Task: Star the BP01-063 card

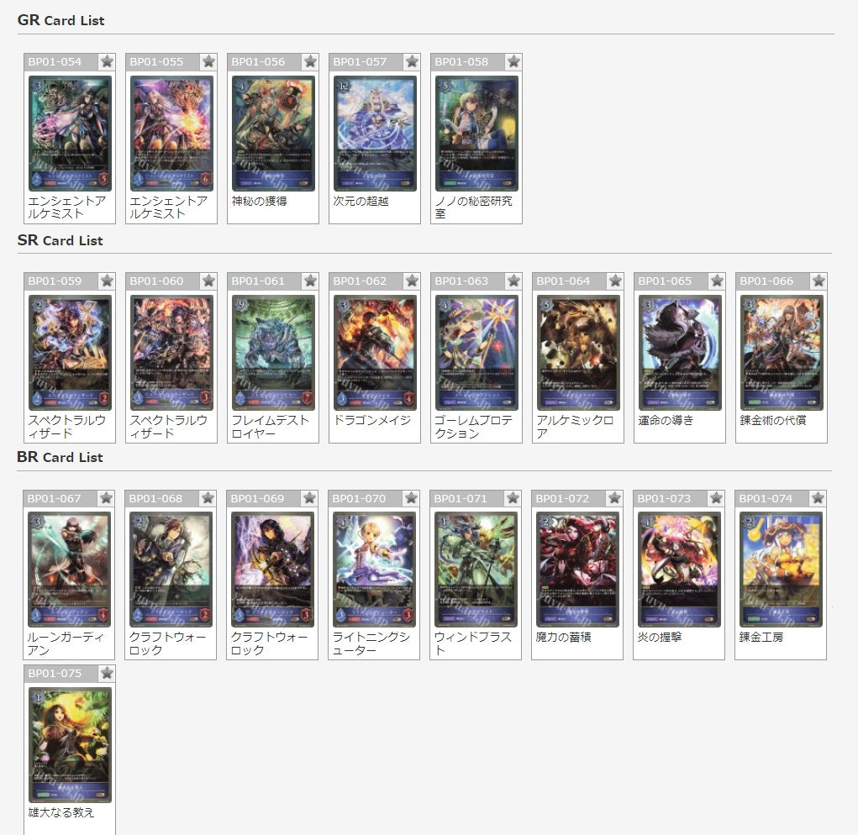Action: point(513,281)
